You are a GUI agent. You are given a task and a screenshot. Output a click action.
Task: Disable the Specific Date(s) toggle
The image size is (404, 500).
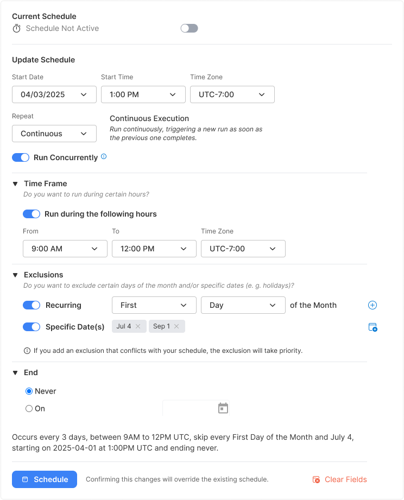(x=31, y=327)
